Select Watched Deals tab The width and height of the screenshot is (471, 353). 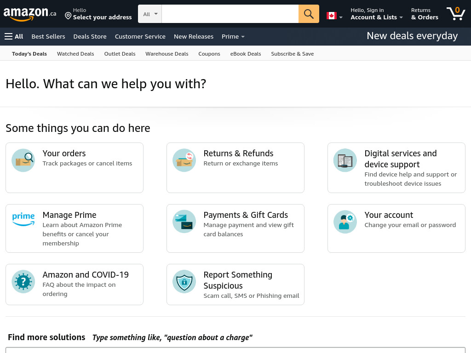[75, 54]
